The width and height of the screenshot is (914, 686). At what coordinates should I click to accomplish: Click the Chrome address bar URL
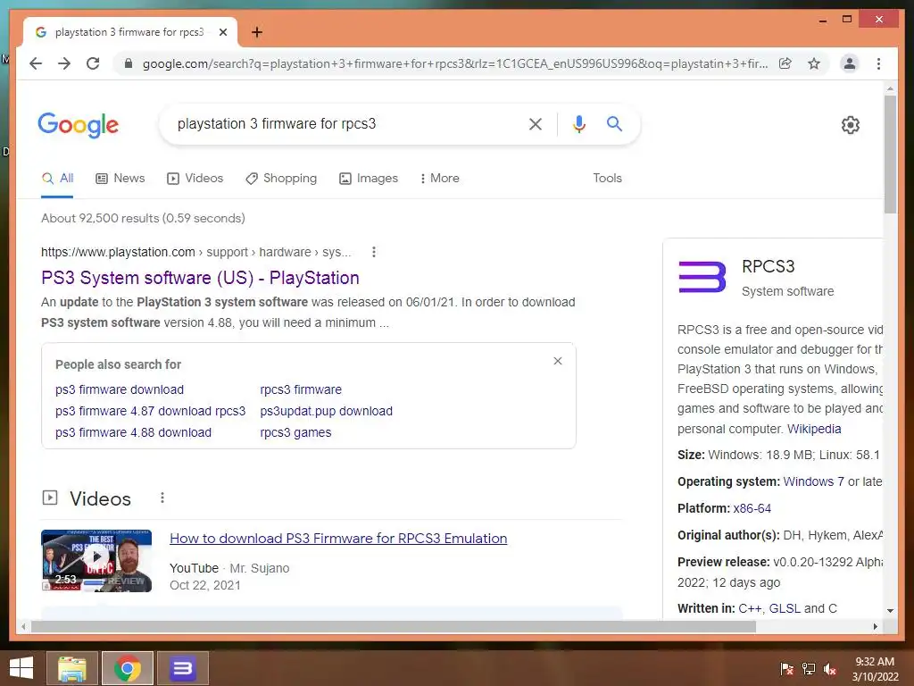(454, 63)
